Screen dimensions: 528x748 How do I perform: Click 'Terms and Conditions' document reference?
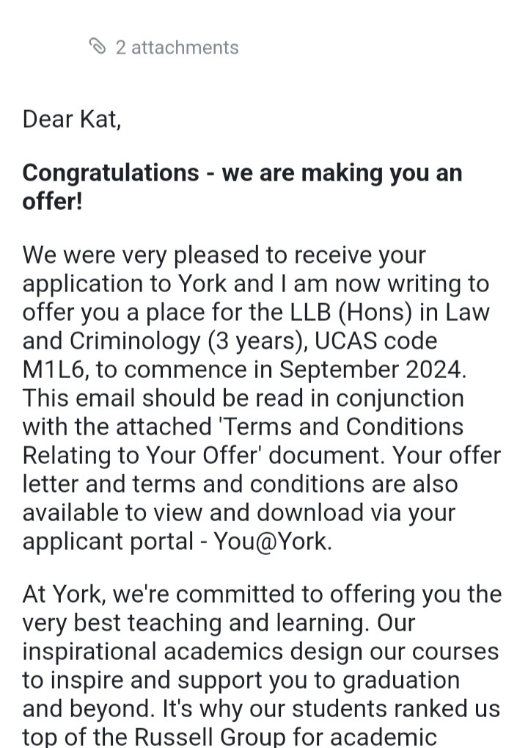click(x=342, y=426)
